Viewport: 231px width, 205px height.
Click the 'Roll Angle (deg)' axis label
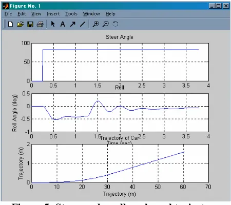click(14, 113)
